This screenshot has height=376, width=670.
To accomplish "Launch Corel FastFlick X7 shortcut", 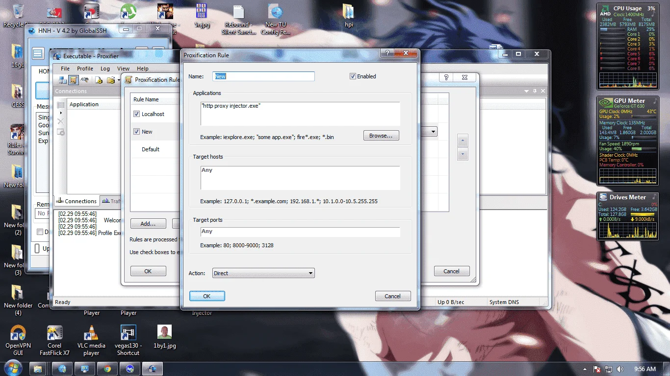I will 54,341.
